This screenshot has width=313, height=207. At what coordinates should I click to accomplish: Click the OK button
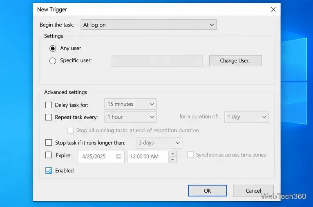[x=208, y=191]
